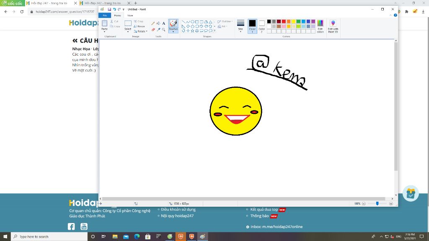Choose the Rectangle shape

[197, 22]
